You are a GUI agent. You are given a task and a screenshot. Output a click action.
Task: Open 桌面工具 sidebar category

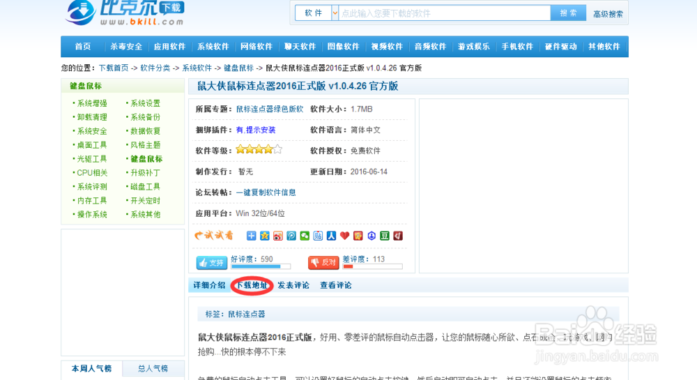click(x=92, y=145)
